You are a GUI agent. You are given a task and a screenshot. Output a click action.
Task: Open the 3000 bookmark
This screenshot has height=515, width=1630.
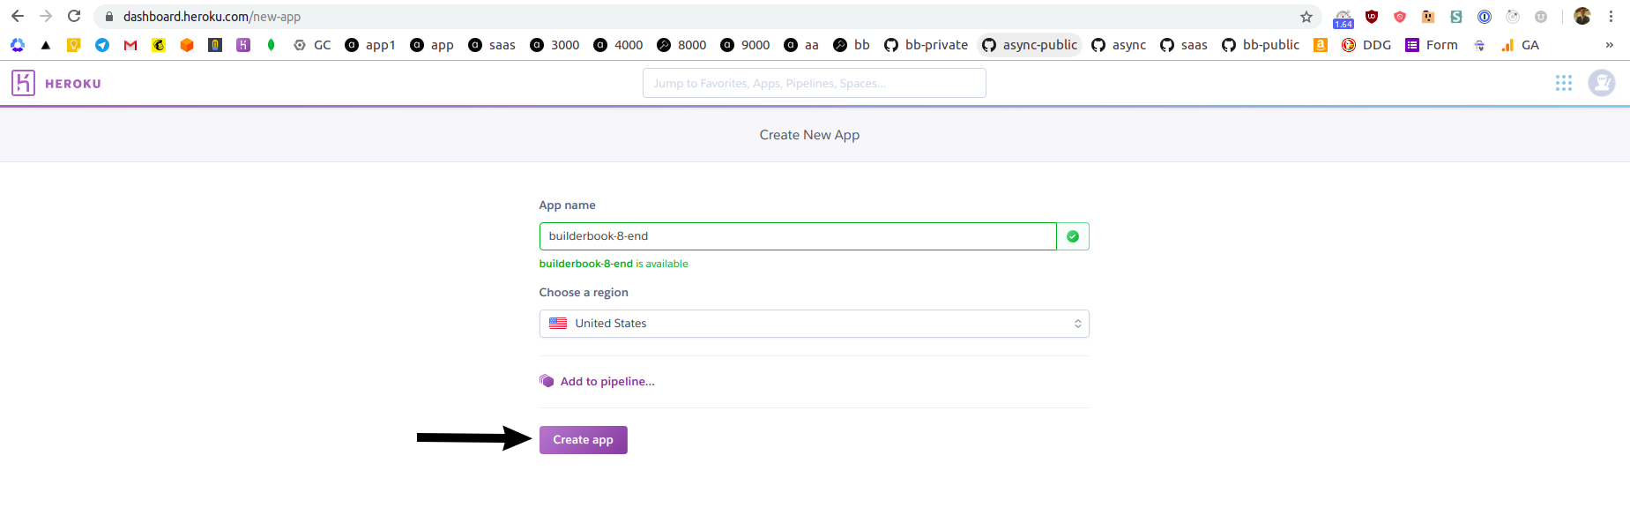[x=554, y=45]
